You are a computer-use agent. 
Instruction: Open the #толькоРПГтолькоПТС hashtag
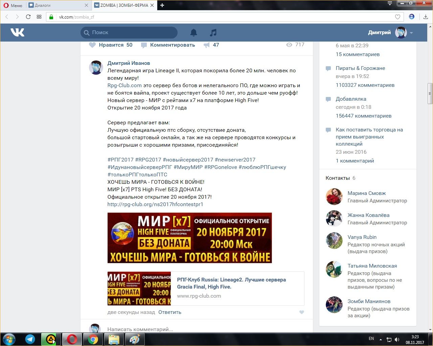click(137, 175)
